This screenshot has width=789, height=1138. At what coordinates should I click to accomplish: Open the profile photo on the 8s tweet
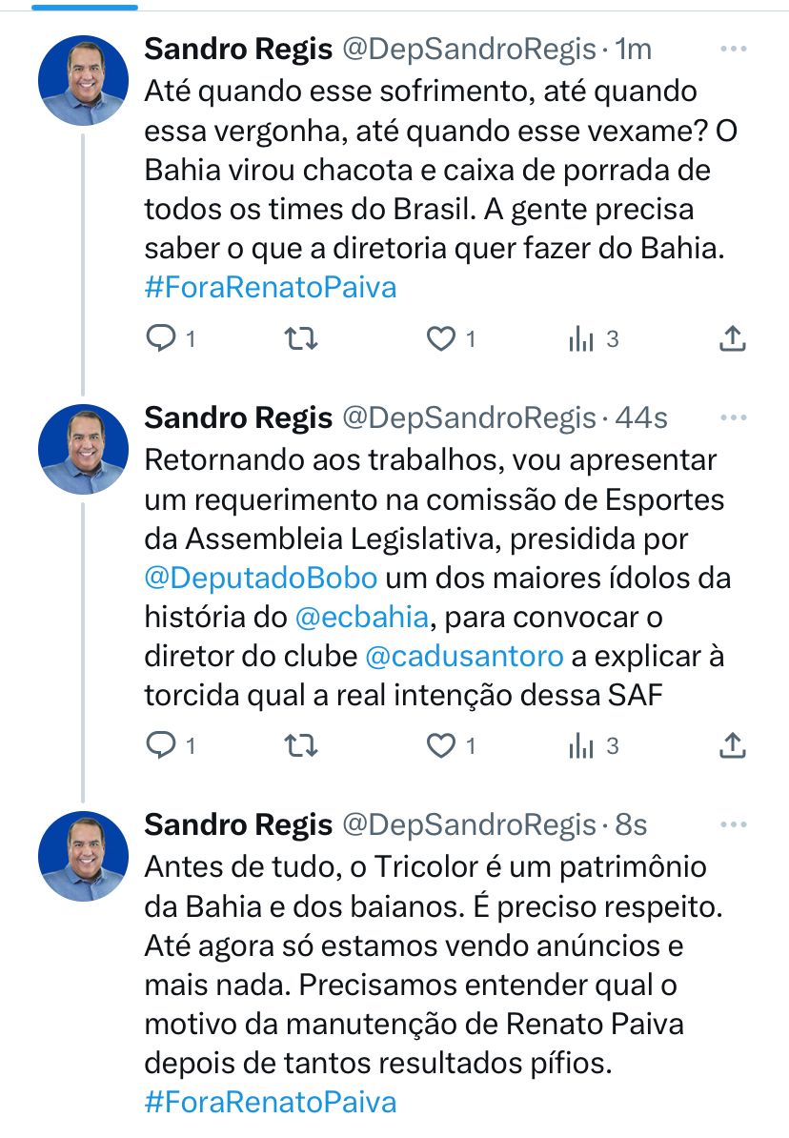(83, 856)
